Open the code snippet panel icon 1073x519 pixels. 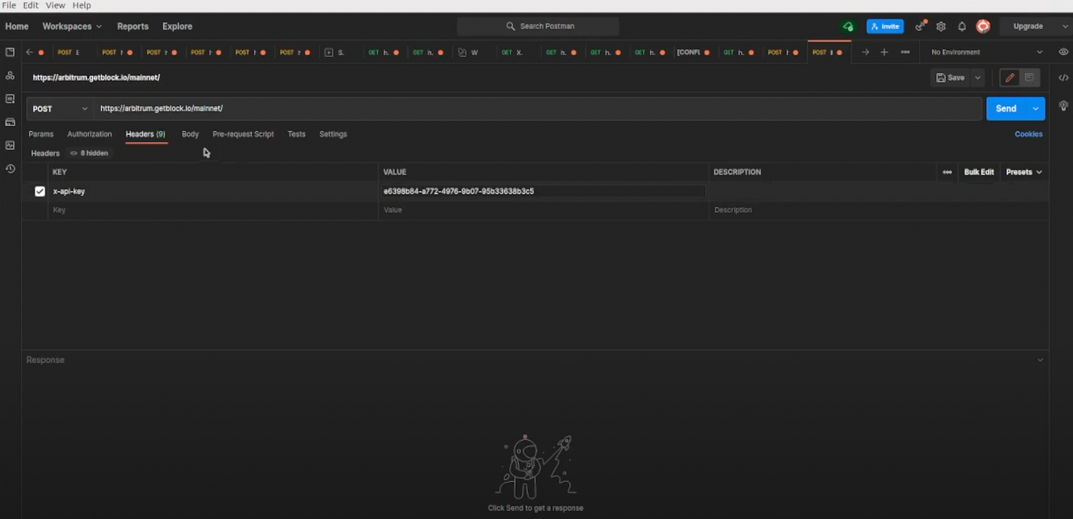click(1064, 78)
